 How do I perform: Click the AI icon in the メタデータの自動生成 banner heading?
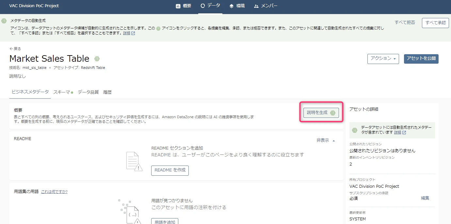point(4,21)
